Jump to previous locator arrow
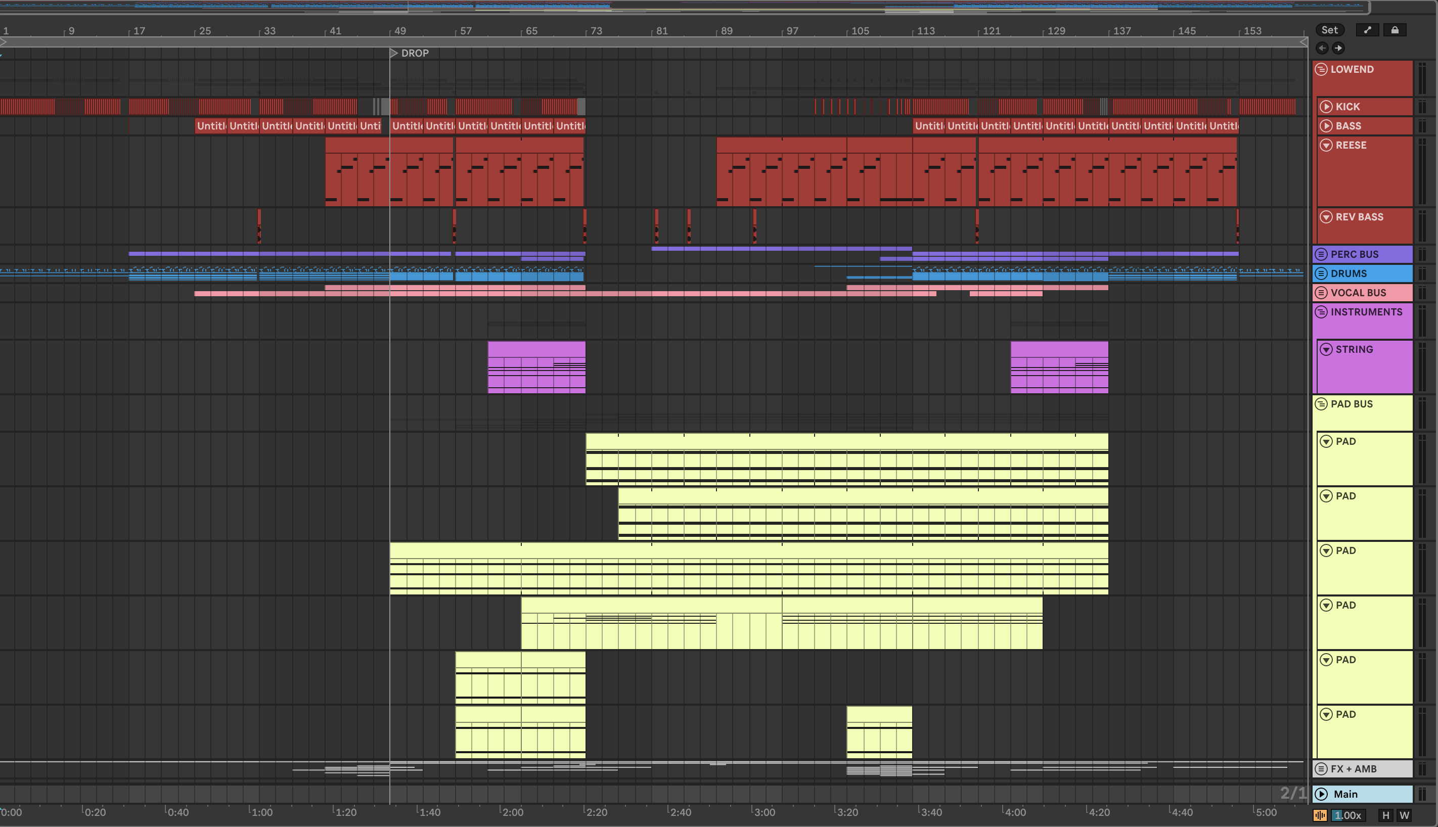The height and width of the screenshot is (827, 1438). pyautogui.click(x=1322, y=49)
